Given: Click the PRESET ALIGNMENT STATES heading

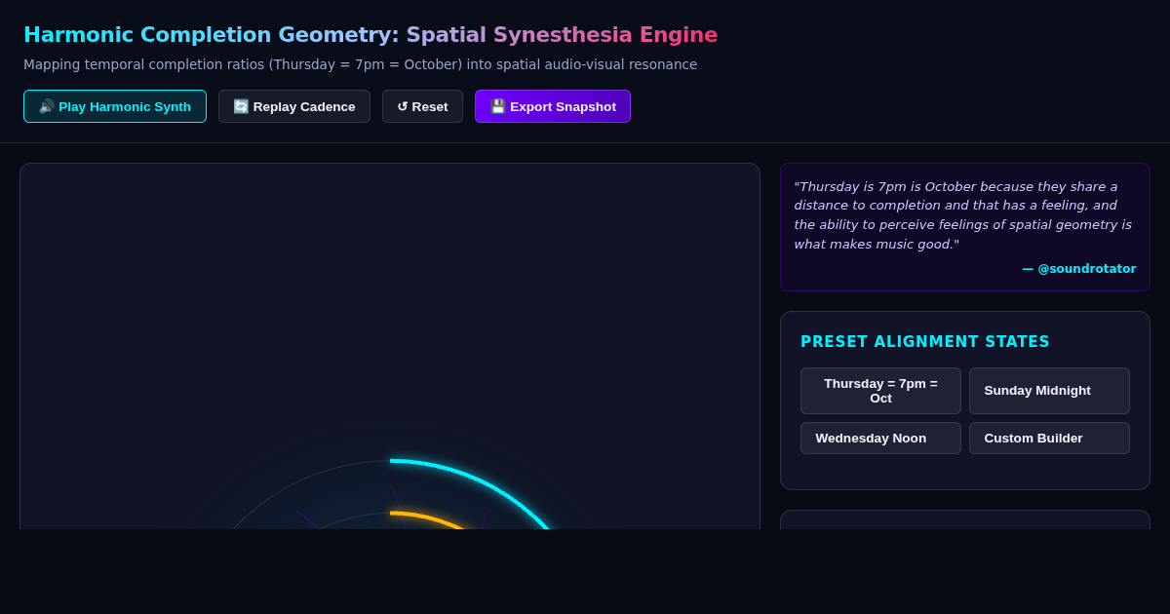Looking at the screenshot, I should pyautogui.click(x=925, y=342).
